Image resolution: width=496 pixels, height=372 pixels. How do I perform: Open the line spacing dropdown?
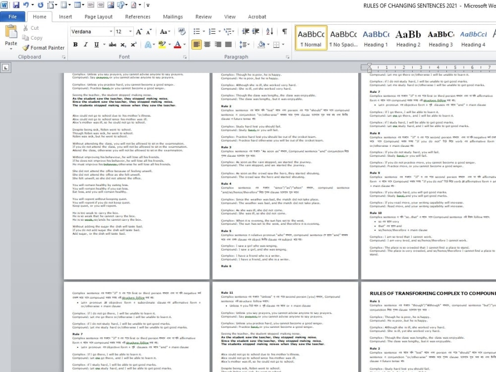coord(245,45)
